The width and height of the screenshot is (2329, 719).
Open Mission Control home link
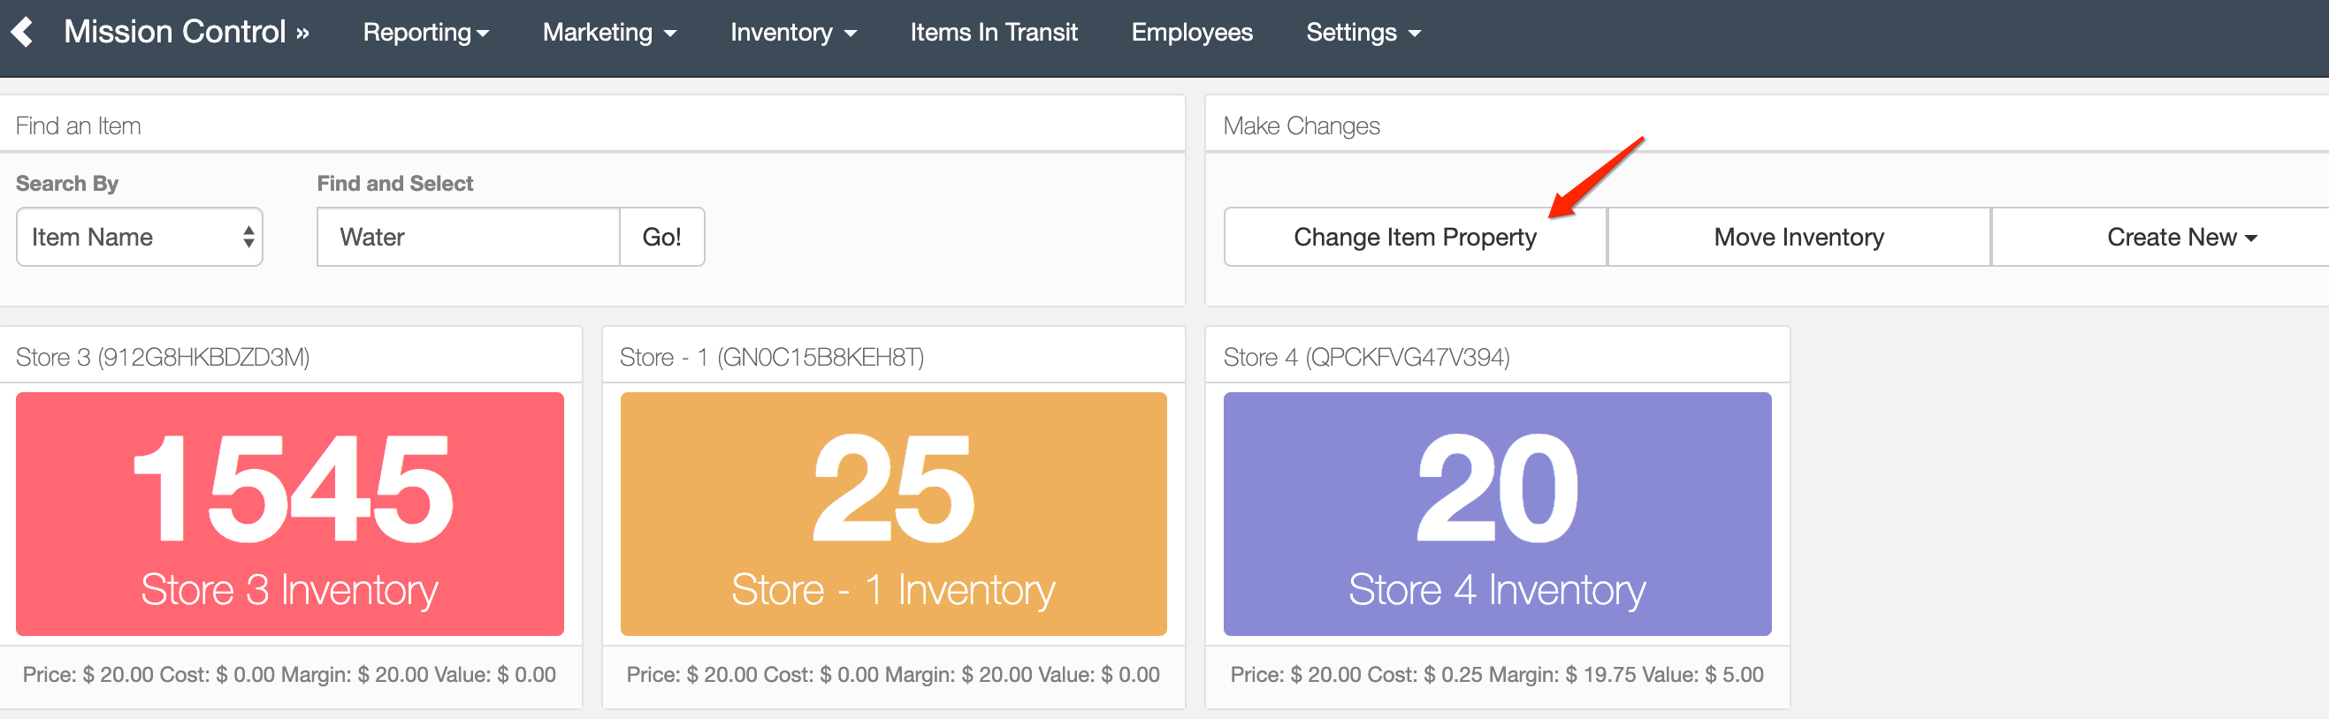point(187,33)
